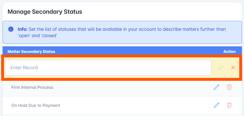Viewport: 244px width, 116px height.
Task: Click the bold Info: label
Action: point(22,29)
